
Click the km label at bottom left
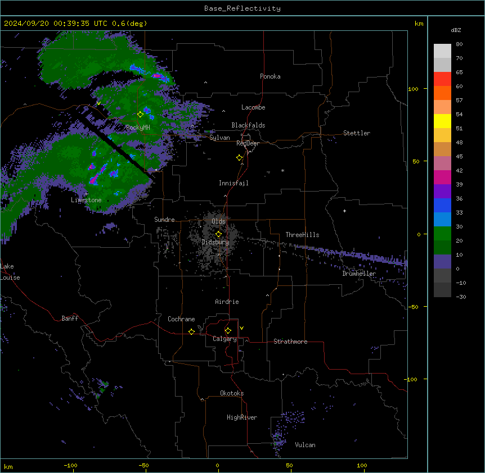pos(8,467)
